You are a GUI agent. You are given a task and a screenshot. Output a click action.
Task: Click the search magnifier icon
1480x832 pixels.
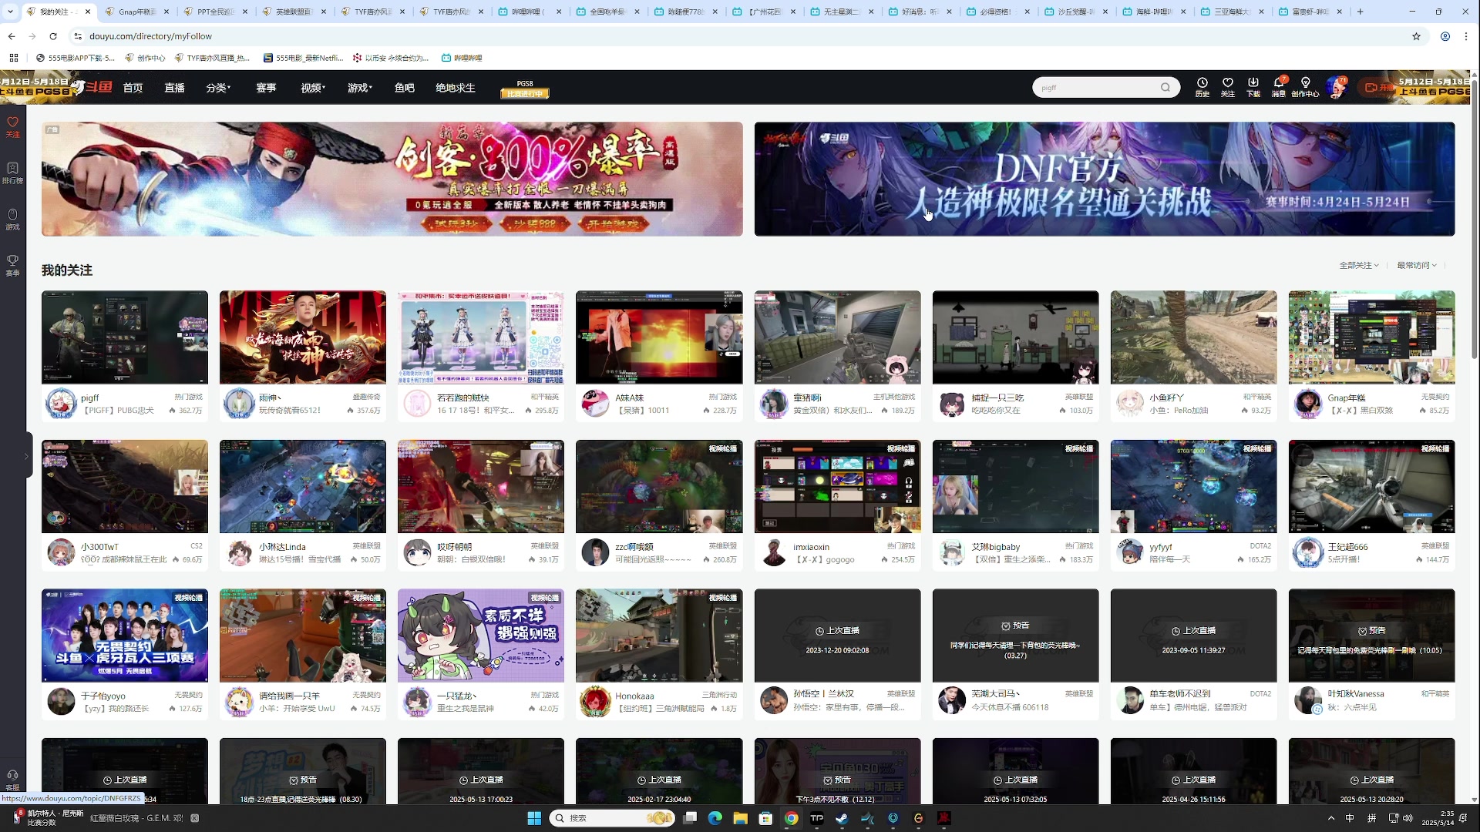1165,87
